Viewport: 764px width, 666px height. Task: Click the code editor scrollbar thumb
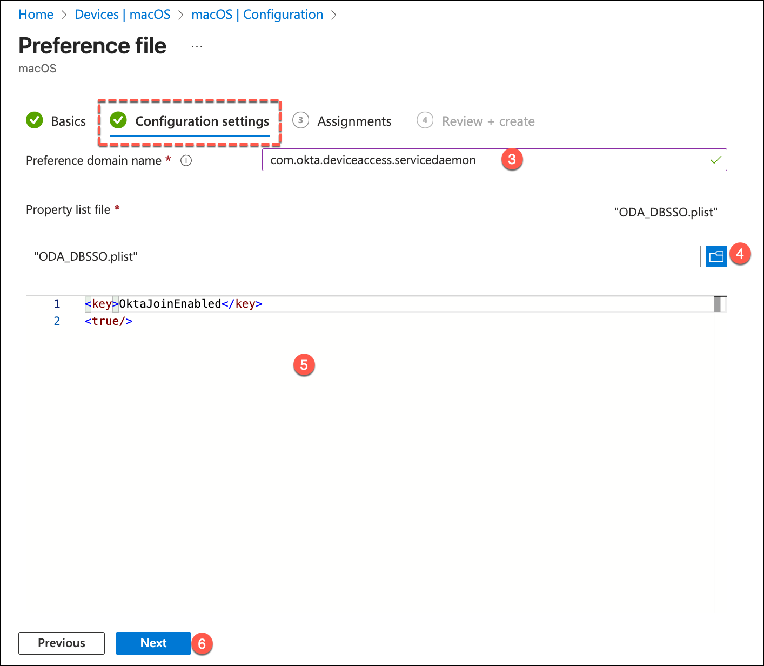(718, 305)
